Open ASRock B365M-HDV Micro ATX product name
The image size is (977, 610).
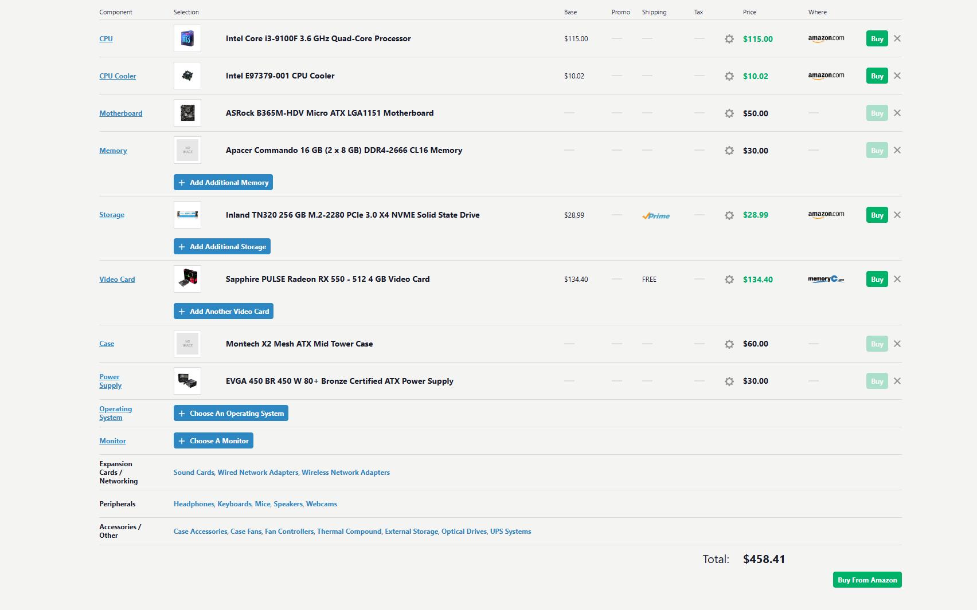click(x=330, y=113)
